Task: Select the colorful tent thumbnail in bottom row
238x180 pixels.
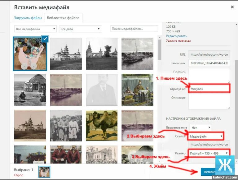Action: pyautogui.click(x=30, y=155)
